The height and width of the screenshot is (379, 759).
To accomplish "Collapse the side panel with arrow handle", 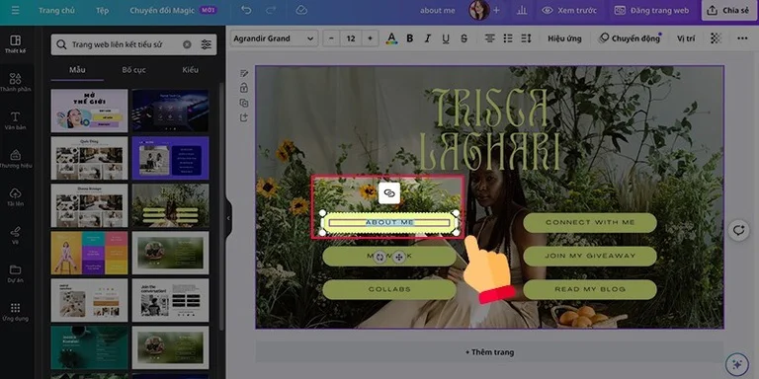I will point(228,218).
